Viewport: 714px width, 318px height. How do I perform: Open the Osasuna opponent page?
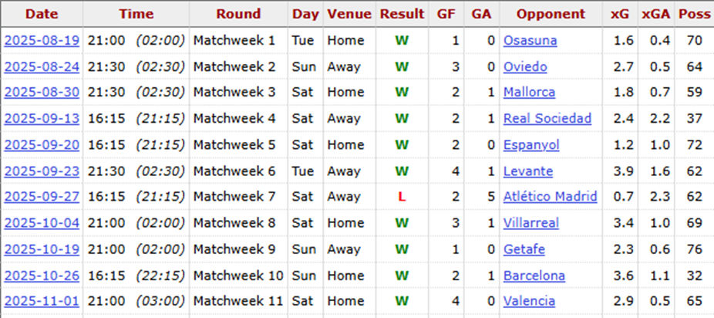pos(530,40)
